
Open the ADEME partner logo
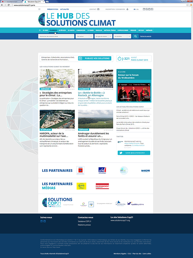[80, 171]
